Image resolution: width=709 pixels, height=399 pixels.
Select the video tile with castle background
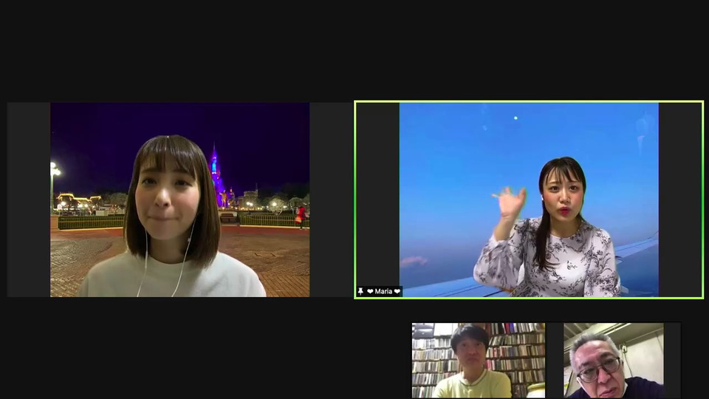point(180,199)
